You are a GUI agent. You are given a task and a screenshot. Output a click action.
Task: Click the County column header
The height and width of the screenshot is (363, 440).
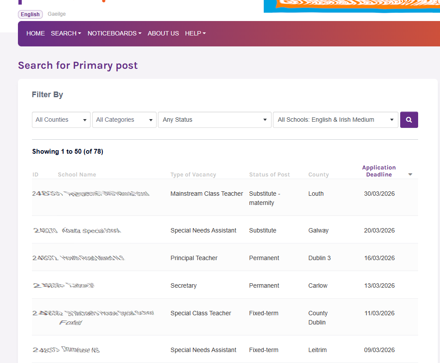point(318,174)
